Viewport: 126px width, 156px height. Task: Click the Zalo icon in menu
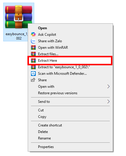pos(33,41)
